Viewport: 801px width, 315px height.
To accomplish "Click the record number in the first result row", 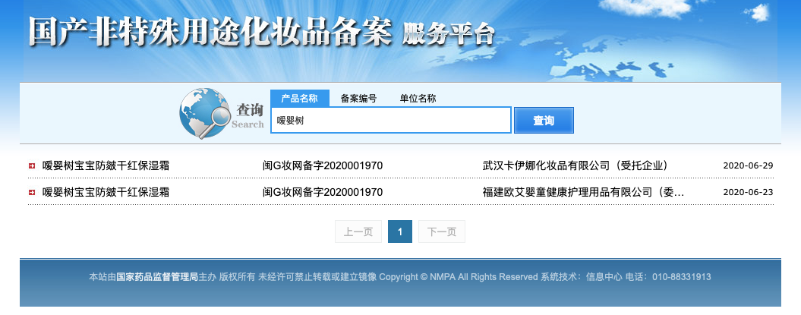I will click(323, 165).
